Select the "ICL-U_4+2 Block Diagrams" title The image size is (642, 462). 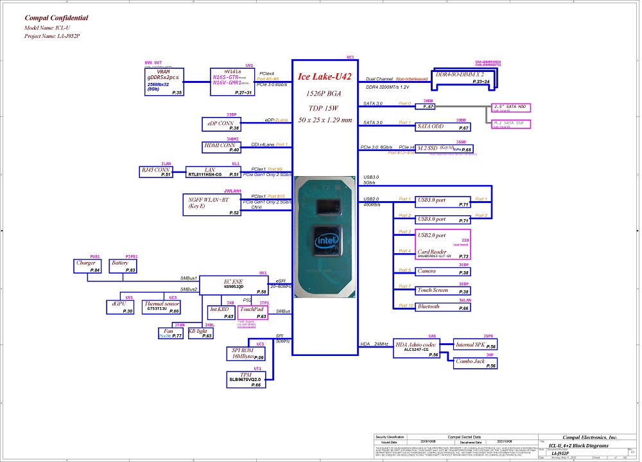pos(578,445)
